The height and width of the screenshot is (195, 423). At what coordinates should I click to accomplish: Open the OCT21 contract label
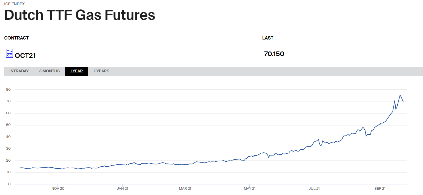click(25, 56)
